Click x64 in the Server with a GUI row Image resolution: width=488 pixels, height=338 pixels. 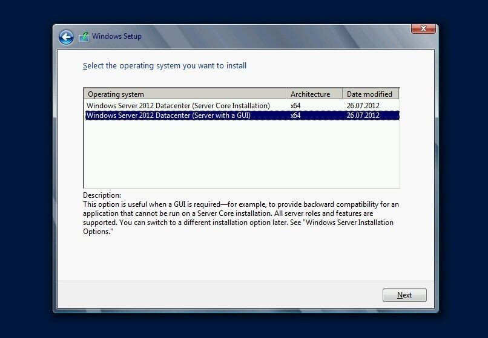[295, 115]
